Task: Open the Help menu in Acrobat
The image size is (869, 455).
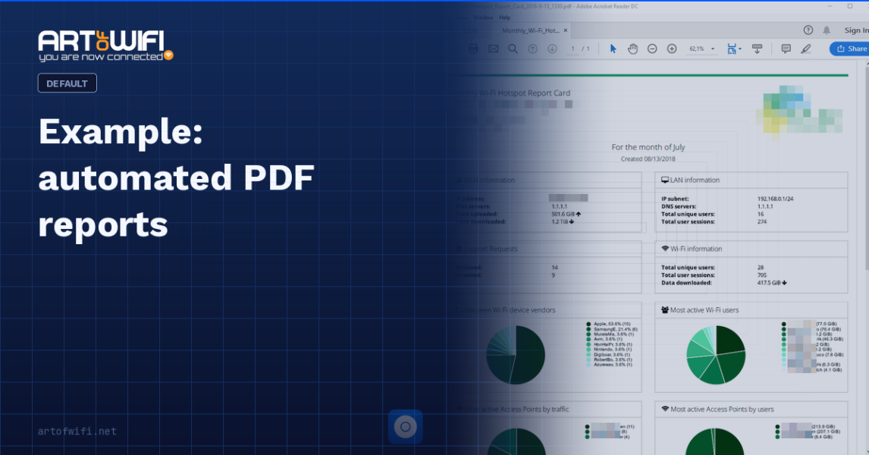Action: coord(504,17)
